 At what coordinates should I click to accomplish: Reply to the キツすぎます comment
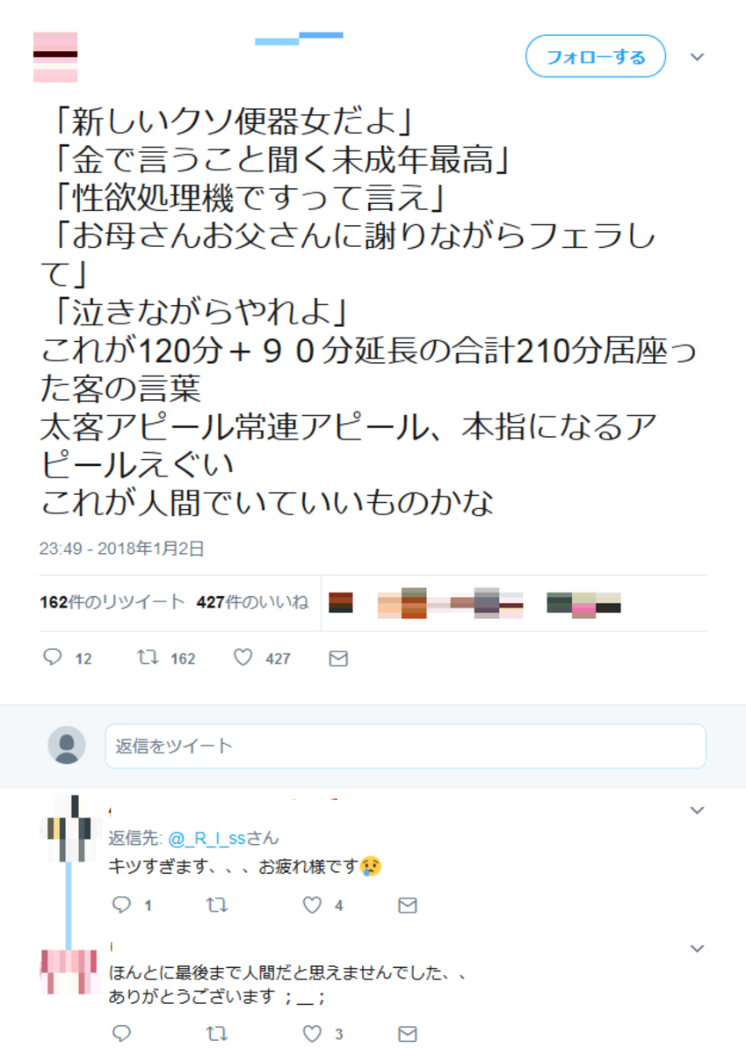(x=122, y=905)
